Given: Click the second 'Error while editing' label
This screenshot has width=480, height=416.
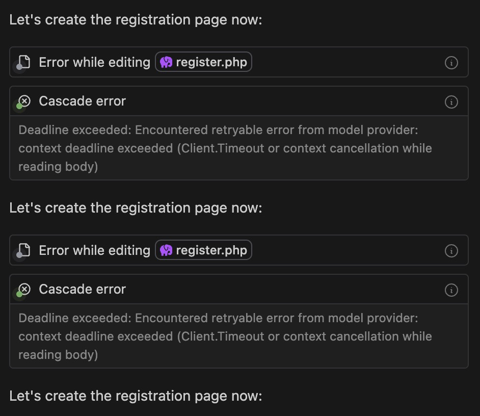Looking at the screenshot, I should coord(94,250).
